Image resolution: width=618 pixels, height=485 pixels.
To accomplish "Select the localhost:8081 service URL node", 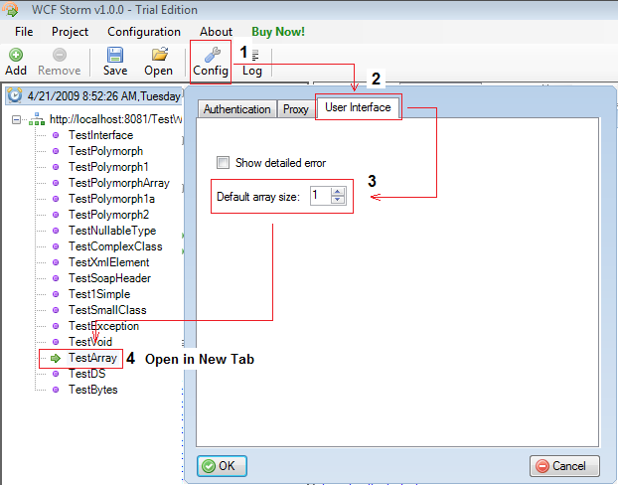I will click(x=116, y=119).
